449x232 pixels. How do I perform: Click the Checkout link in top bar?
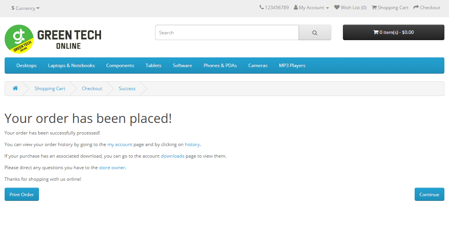click(x=427, y=8)
